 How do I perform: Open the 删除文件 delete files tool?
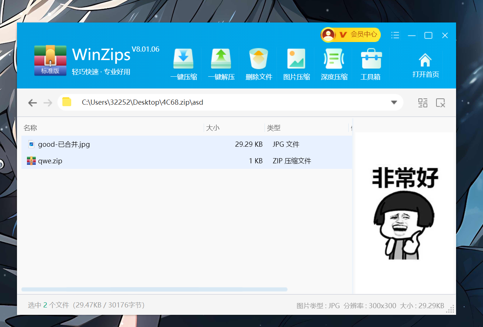coord(259,59)
